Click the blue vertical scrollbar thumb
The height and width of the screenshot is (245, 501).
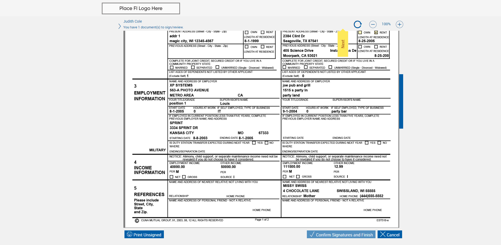[401, 101]
